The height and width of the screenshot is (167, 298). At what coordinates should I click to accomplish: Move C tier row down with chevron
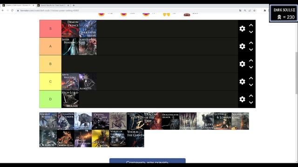click(251, 85)
